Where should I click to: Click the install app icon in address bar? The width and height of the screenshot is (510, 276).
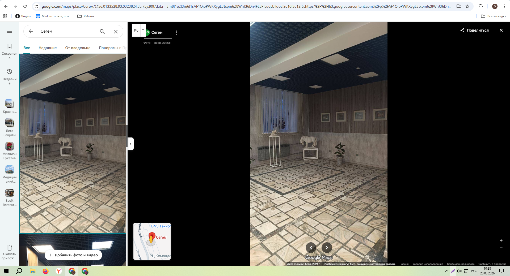coord(459,6)
